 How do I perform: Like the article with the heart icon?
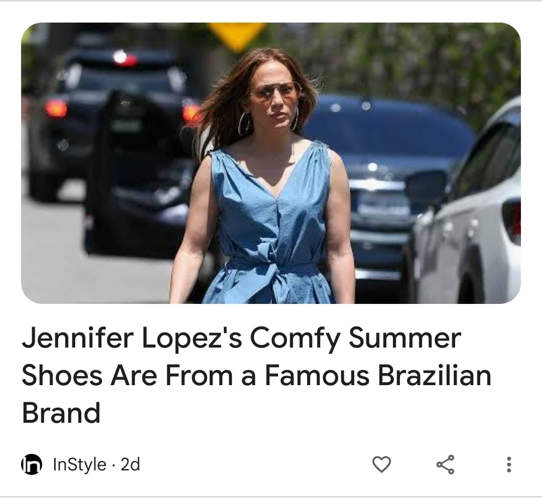pyautogui.click(x=381, y=464)
